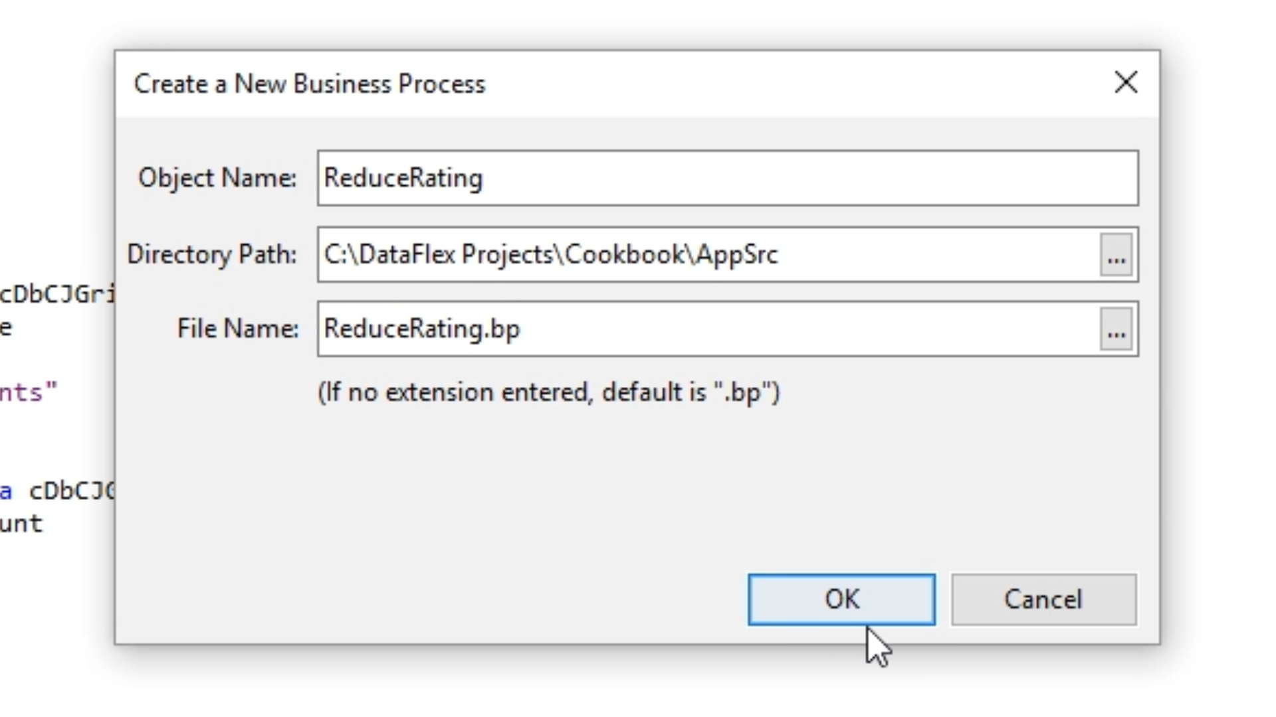The width and height of the screenshot is (1276, 717).
Task: Click the Object Name text field
Action: pos(727,178)
